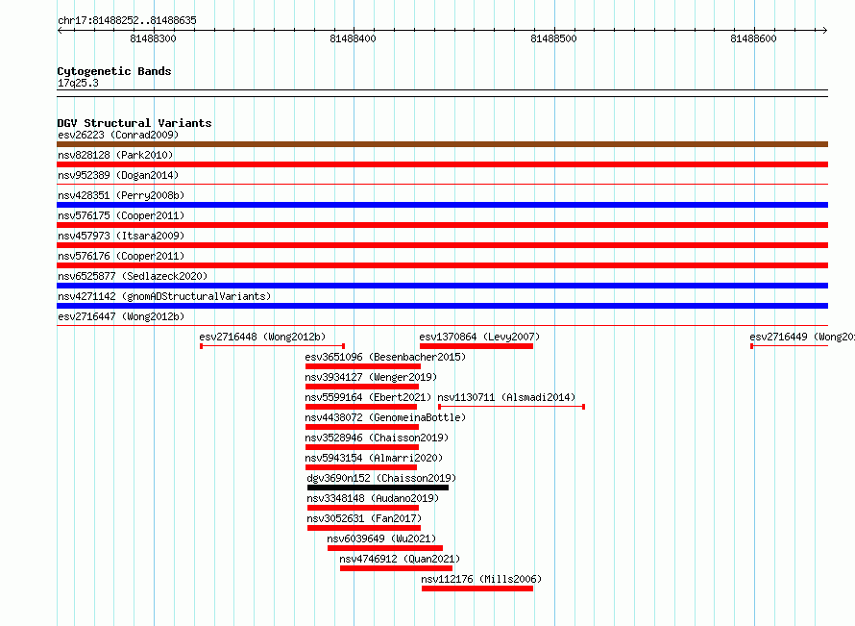Open the esv26223 (Conrad2009) label
The width and height of the screenshot is (855, 626).
118,135
